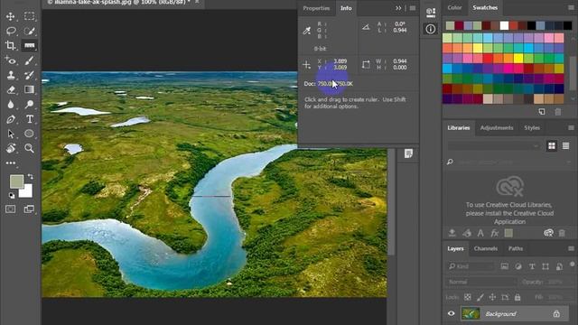The width and height of the screenshot is (578, 325).
Task: Open the Layers tab
Action: [x=455, y=249]
